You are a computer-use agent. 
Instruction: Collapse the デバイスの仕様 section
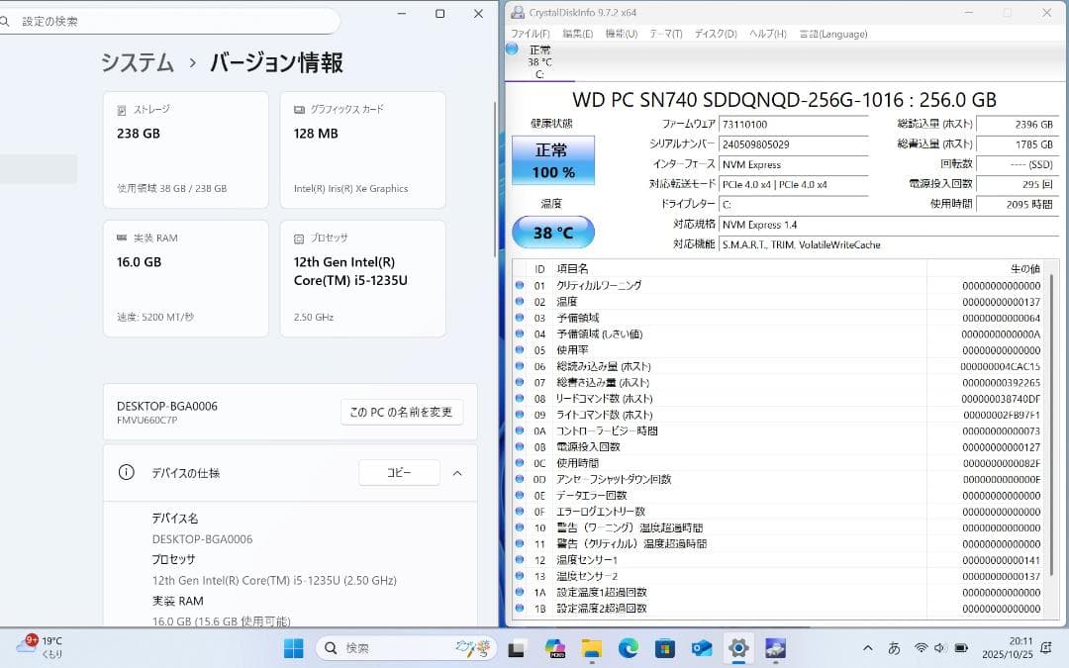456,473
